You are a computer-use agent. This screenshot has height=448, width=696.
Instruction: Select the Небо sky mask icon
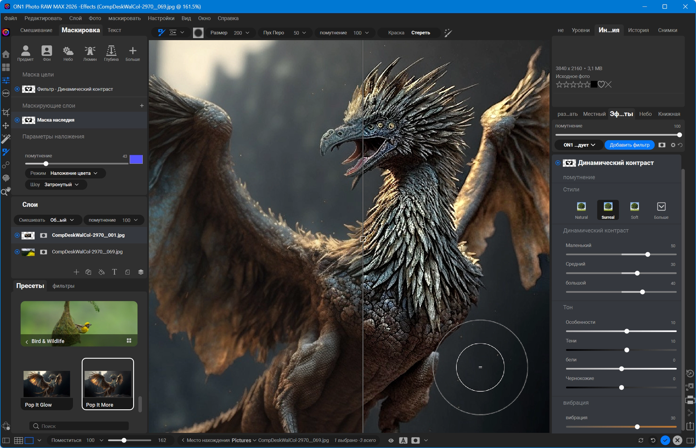click(x=68, y=53)
